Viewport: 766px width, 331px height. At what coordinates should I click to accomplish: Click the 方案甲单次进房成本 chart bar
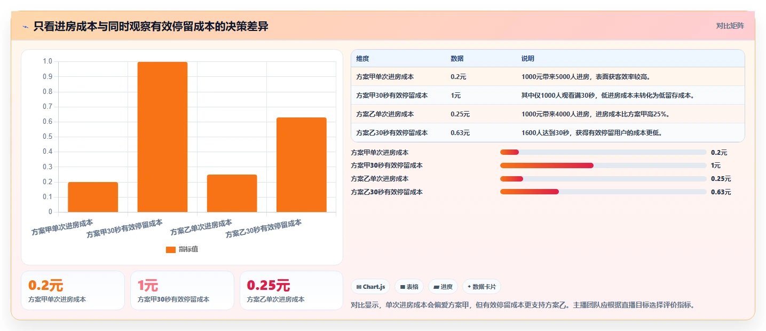tap(93, 197)
